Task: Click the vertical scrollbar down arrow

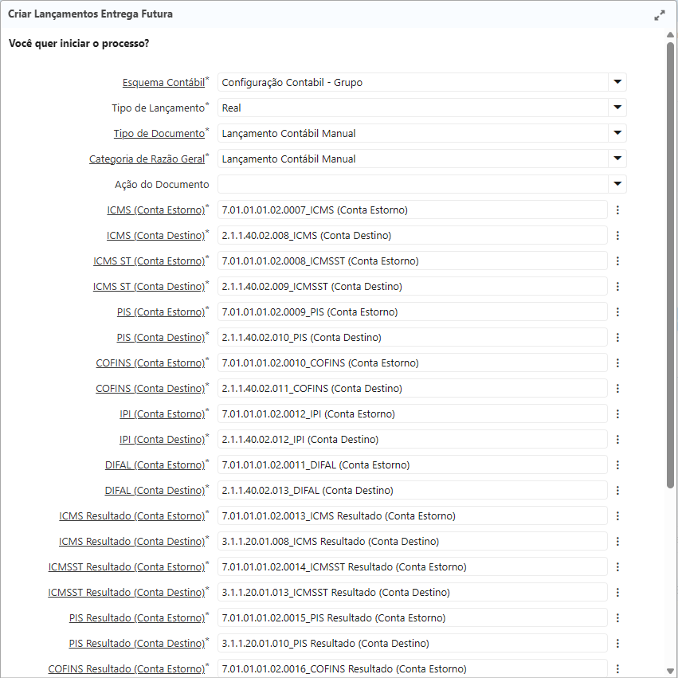Action: (x=671, y=671)
